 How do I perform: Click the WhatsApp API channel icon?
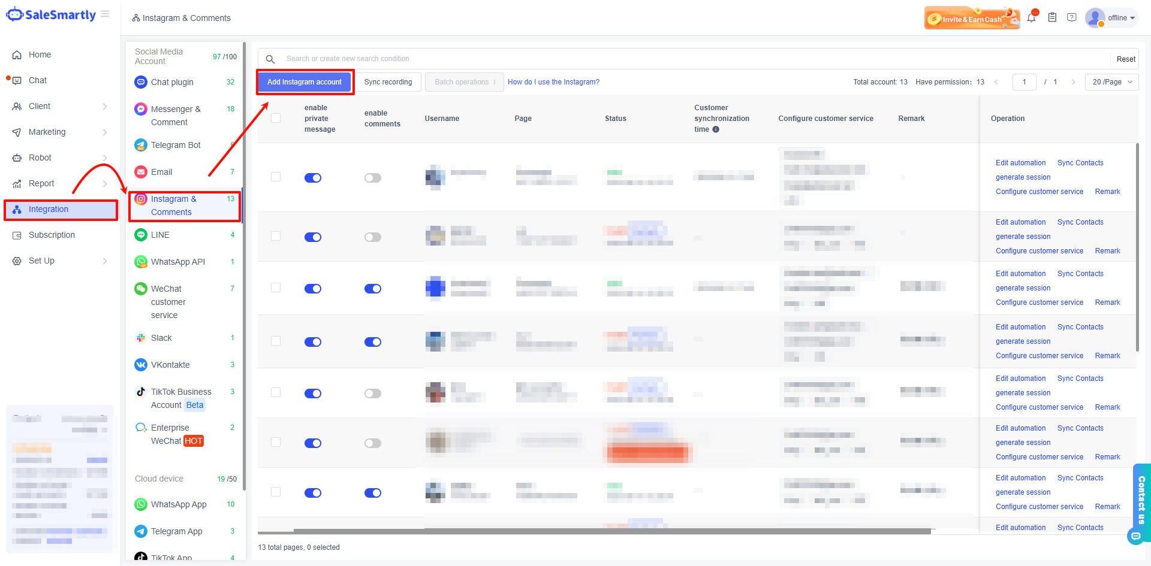tap(141, 262)
